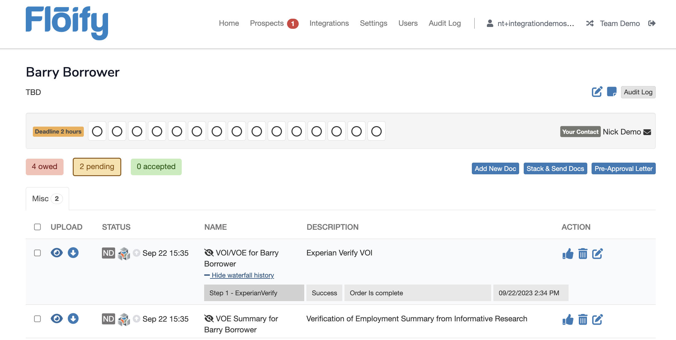676x340 pixels.
Task: Click the Stack & Send Docs button
Action: [555, 168]
